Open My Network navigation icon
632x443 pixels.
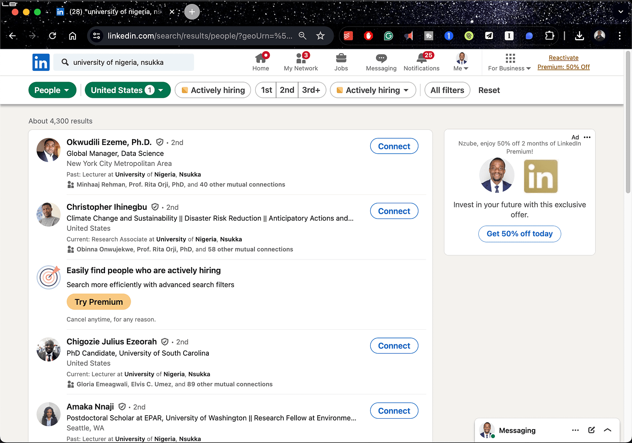click(x=301, y=62)
